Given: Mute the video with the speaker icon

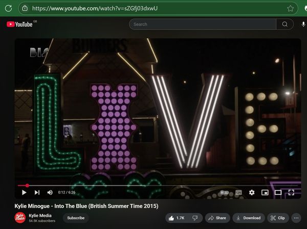Looking at the screenshot, I should tap(50, 192).
